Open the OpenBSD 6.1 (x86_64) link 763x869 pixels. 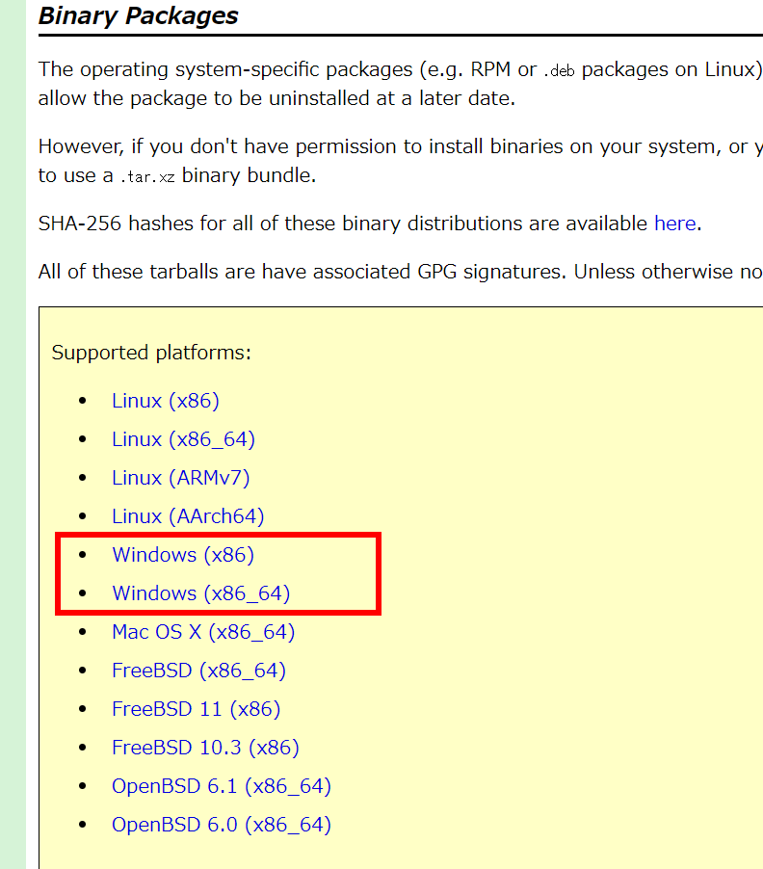(x=222, y=786)
